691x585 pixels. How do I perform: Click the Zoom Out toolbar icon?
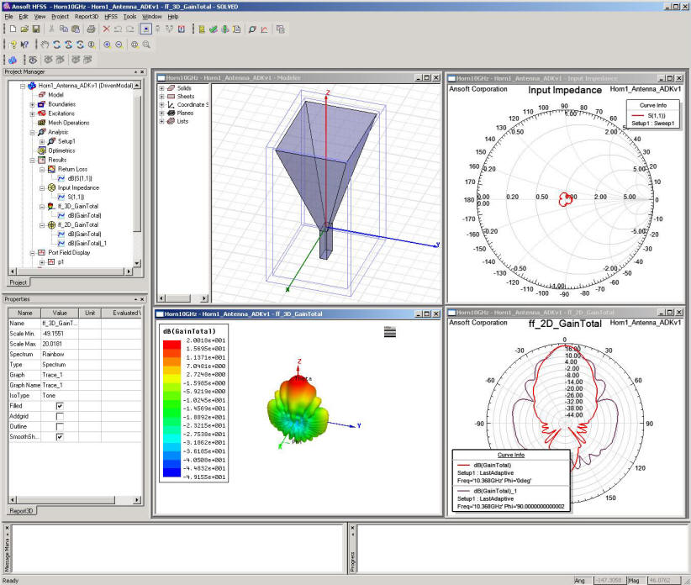[x=119, y=45]
